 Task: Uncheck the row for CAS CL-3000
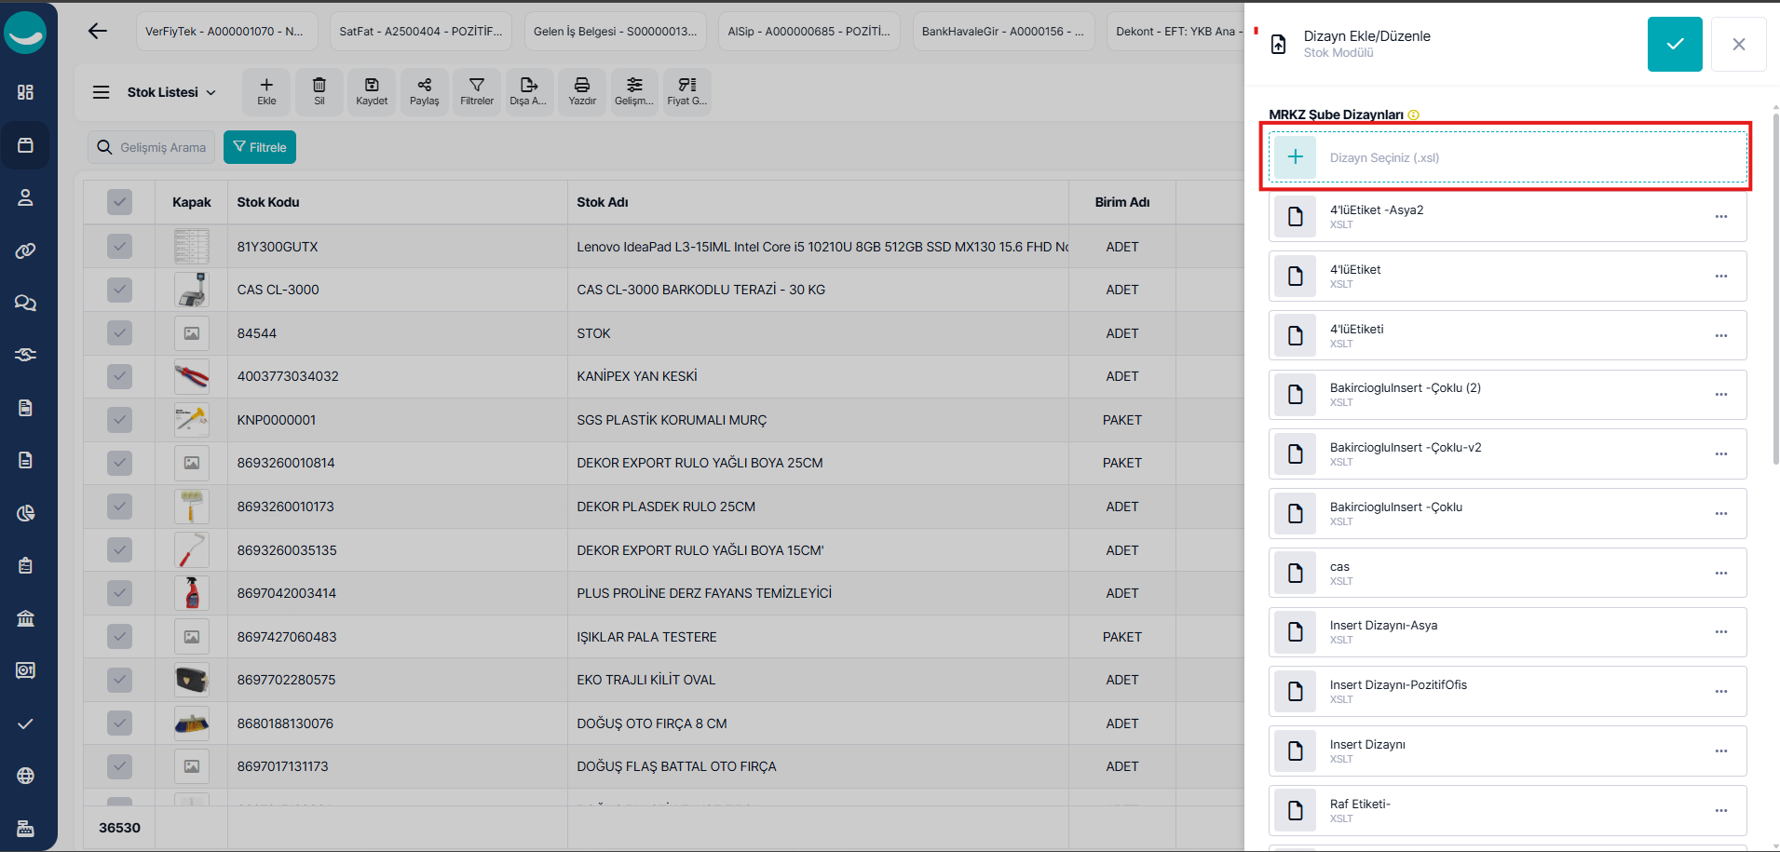click(x=119, y=290)
